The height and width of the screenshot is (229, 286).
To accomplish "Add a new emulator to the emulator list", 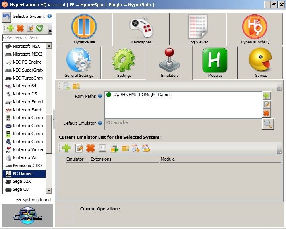I will (x=66, y=148).
